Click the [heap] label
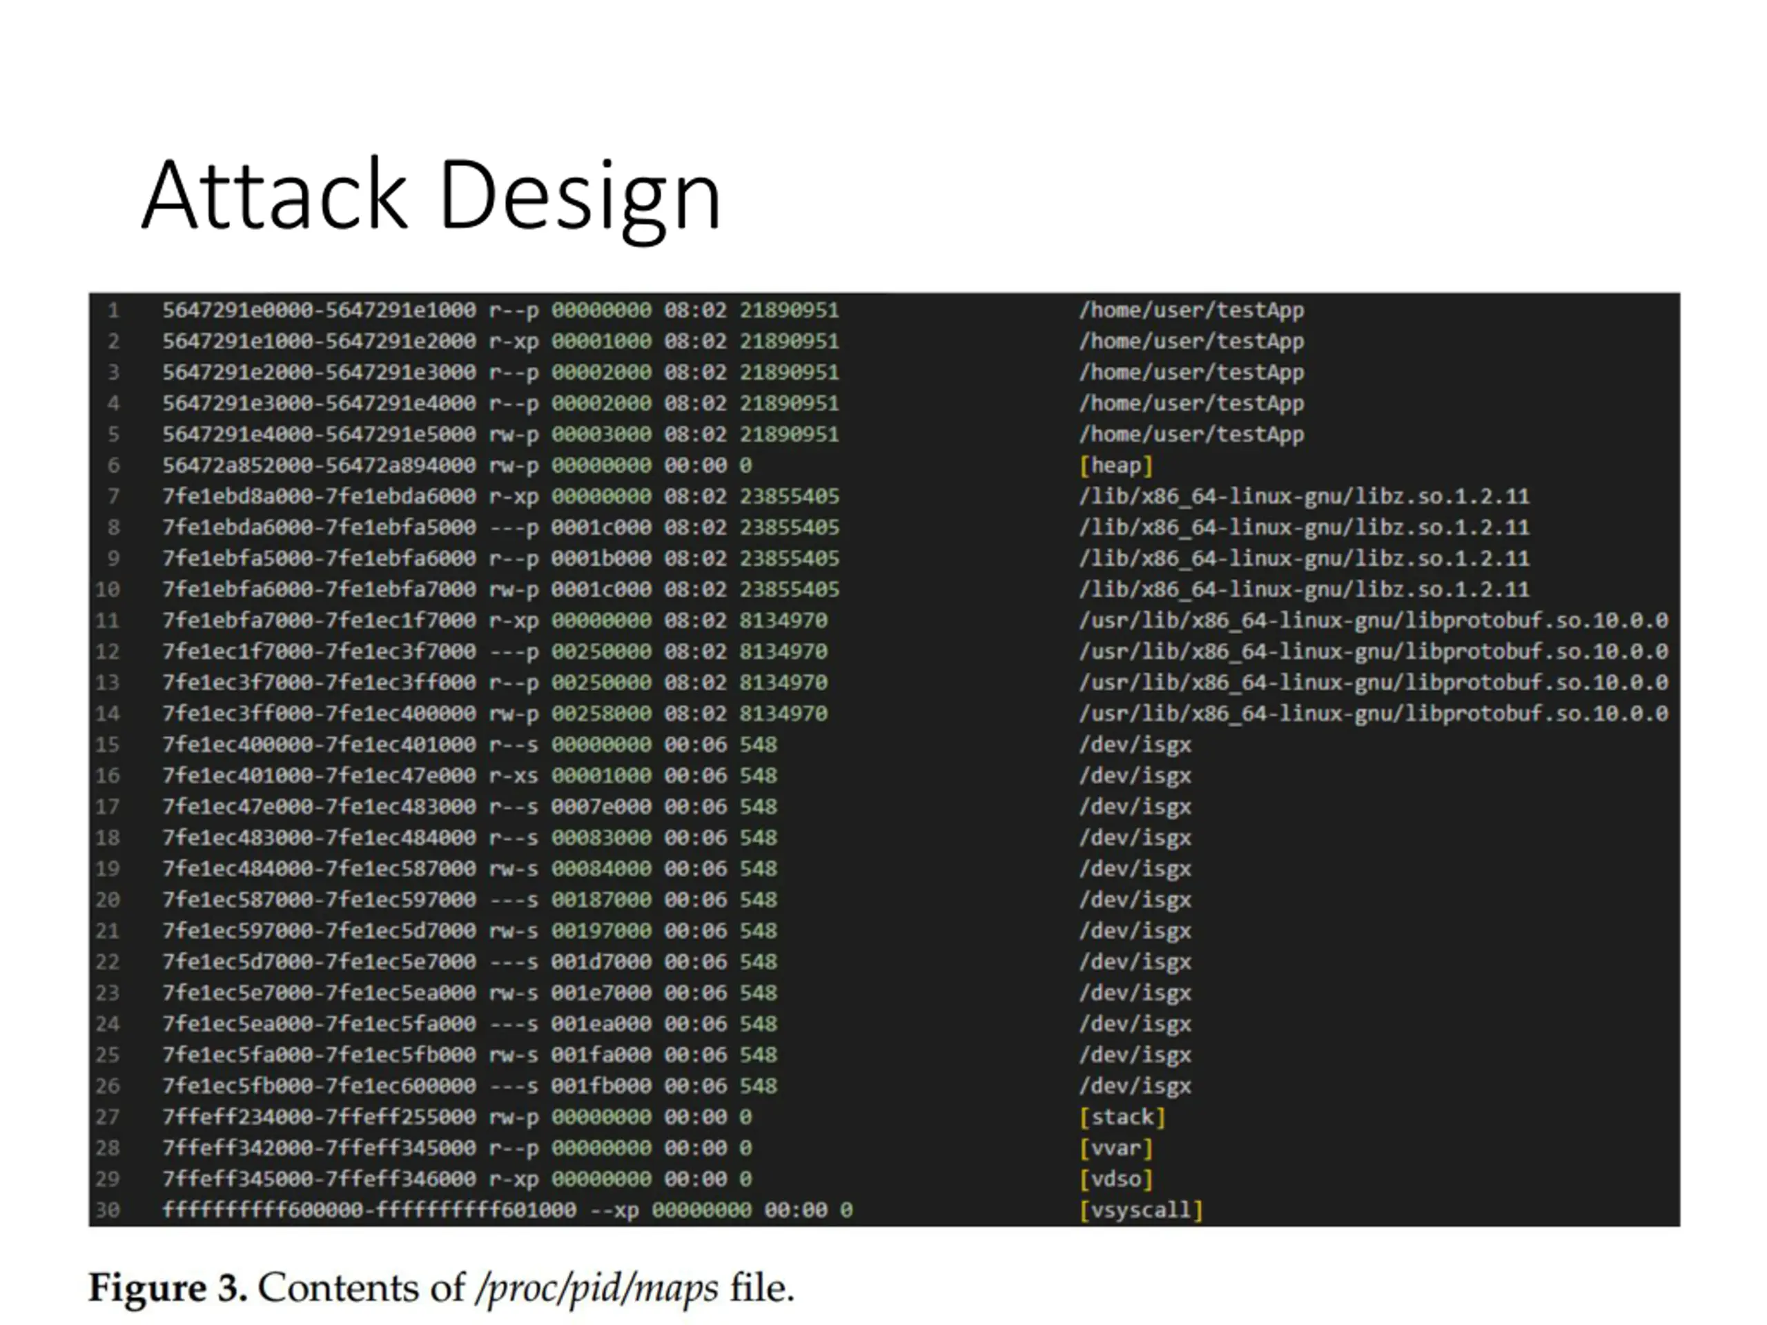This screenshot has width=1767, height=1325. [x=1116, y=465]
